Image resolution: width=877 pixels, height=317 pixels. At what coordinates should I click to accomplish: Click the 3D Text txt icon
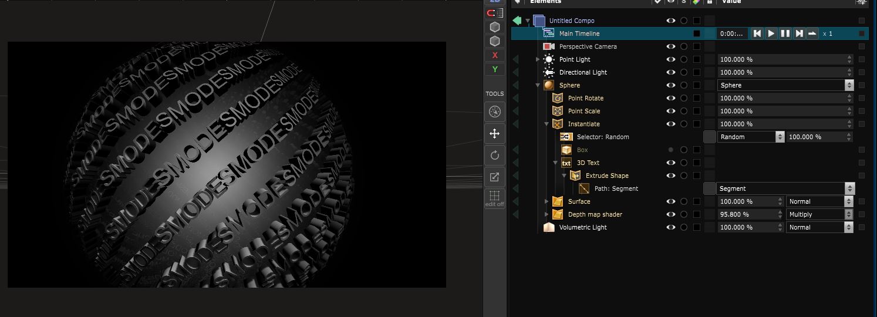[x=566, y=163]
